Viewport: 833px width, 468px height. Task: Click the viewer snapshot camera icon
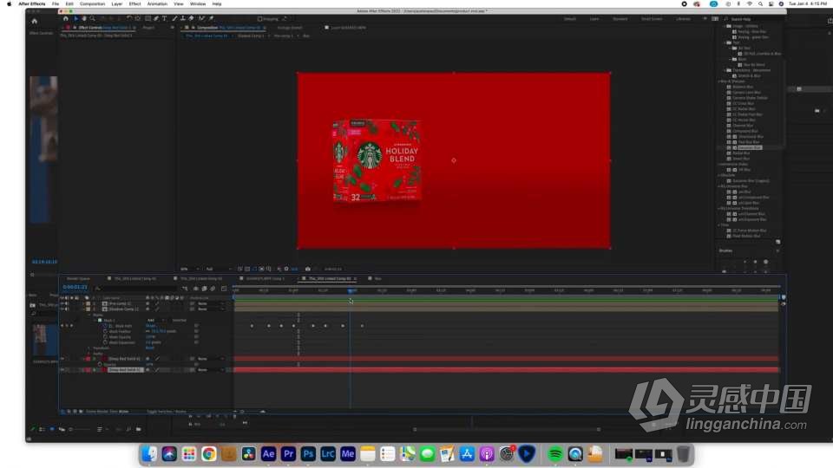tap(307, 269)
